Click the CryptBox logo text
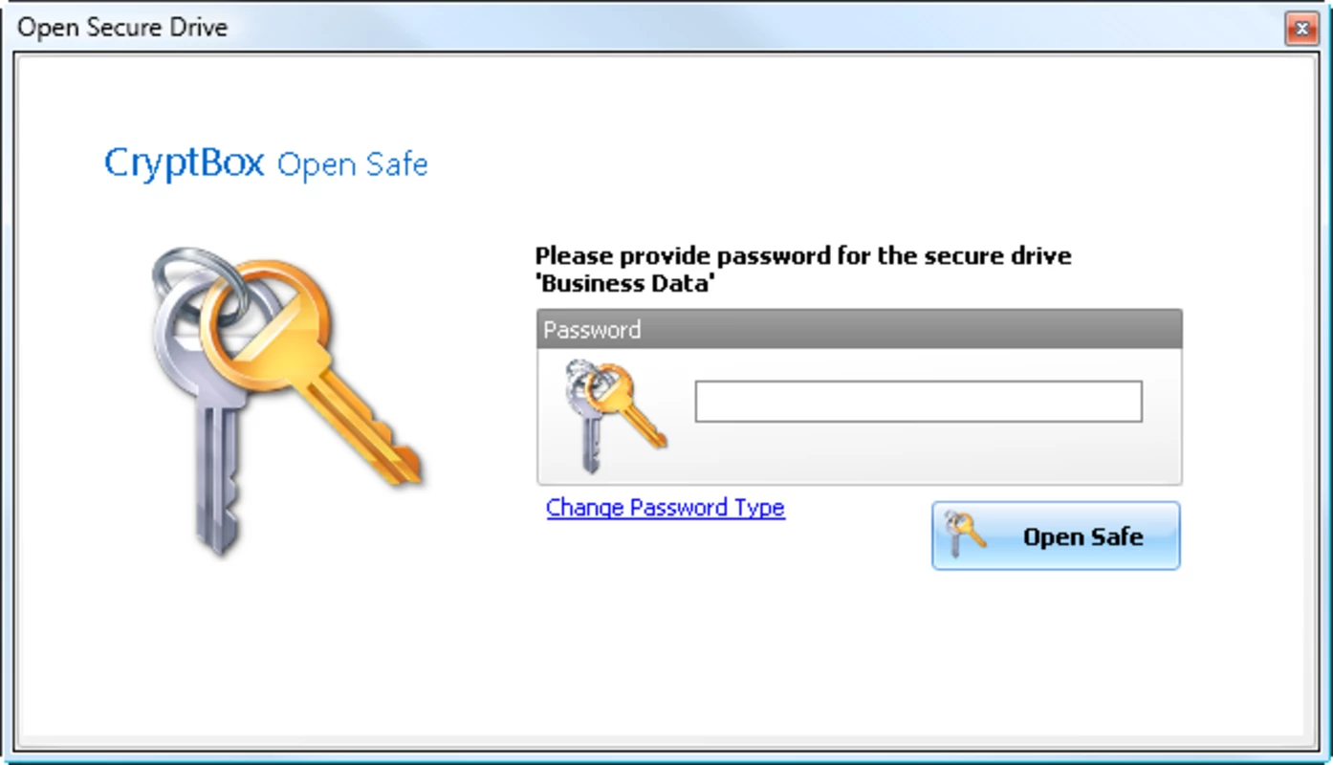Image resolution: width=1333 pixels, height=765 pixels. pyautogui.click(x=184, y=163)
